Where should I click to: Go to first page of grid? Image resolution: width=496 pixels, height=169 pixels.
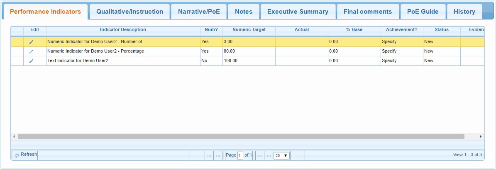point(209,156)
